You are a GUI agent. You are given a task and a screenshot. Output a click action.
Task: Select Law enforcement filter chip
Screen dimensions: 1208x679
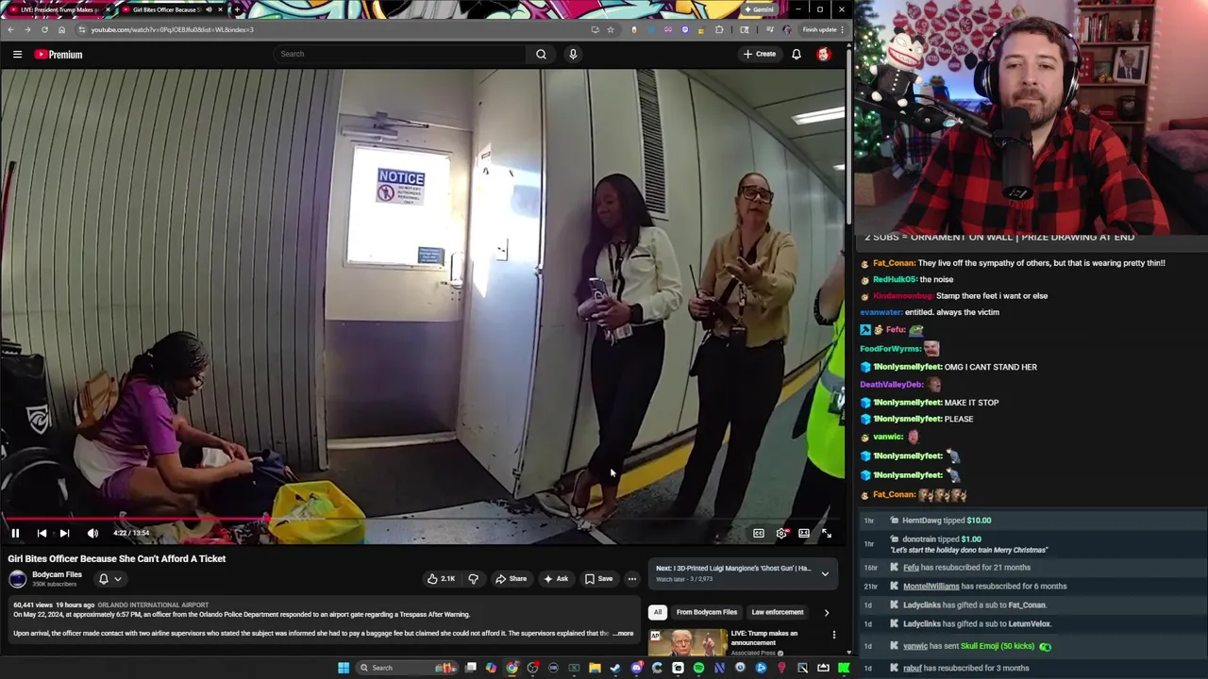[778, 612]
